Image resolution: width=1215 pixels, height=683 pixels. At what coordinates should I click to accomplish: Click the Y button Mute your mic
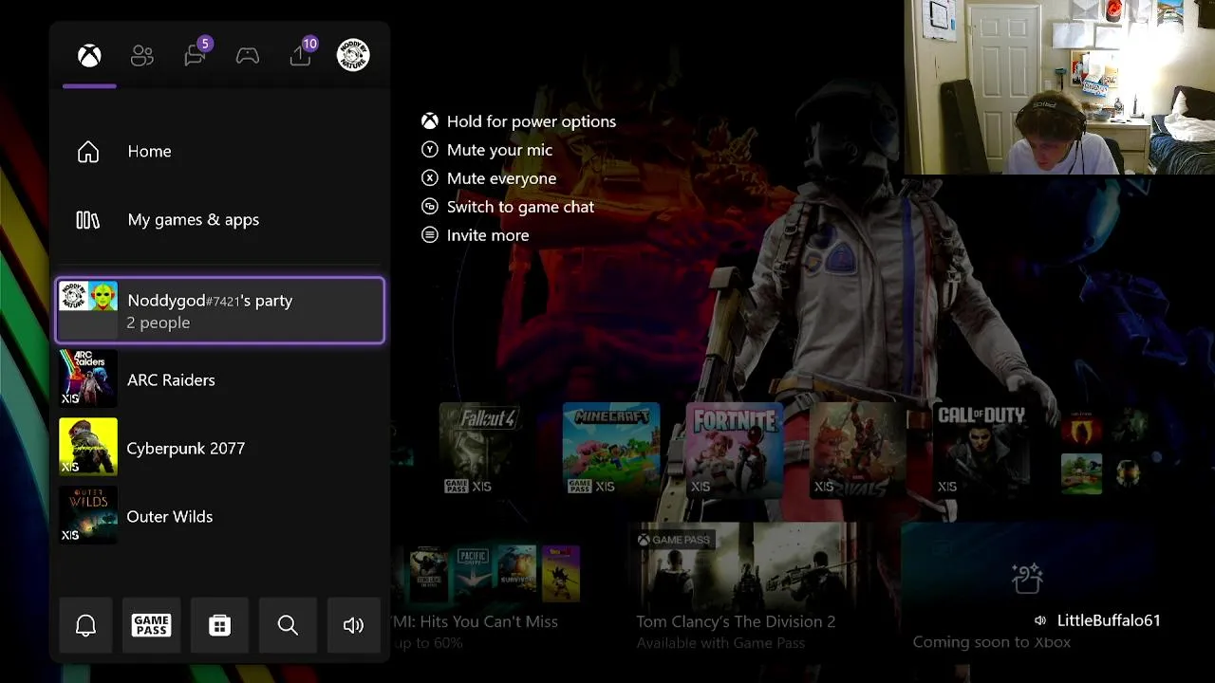pos(487,150)
